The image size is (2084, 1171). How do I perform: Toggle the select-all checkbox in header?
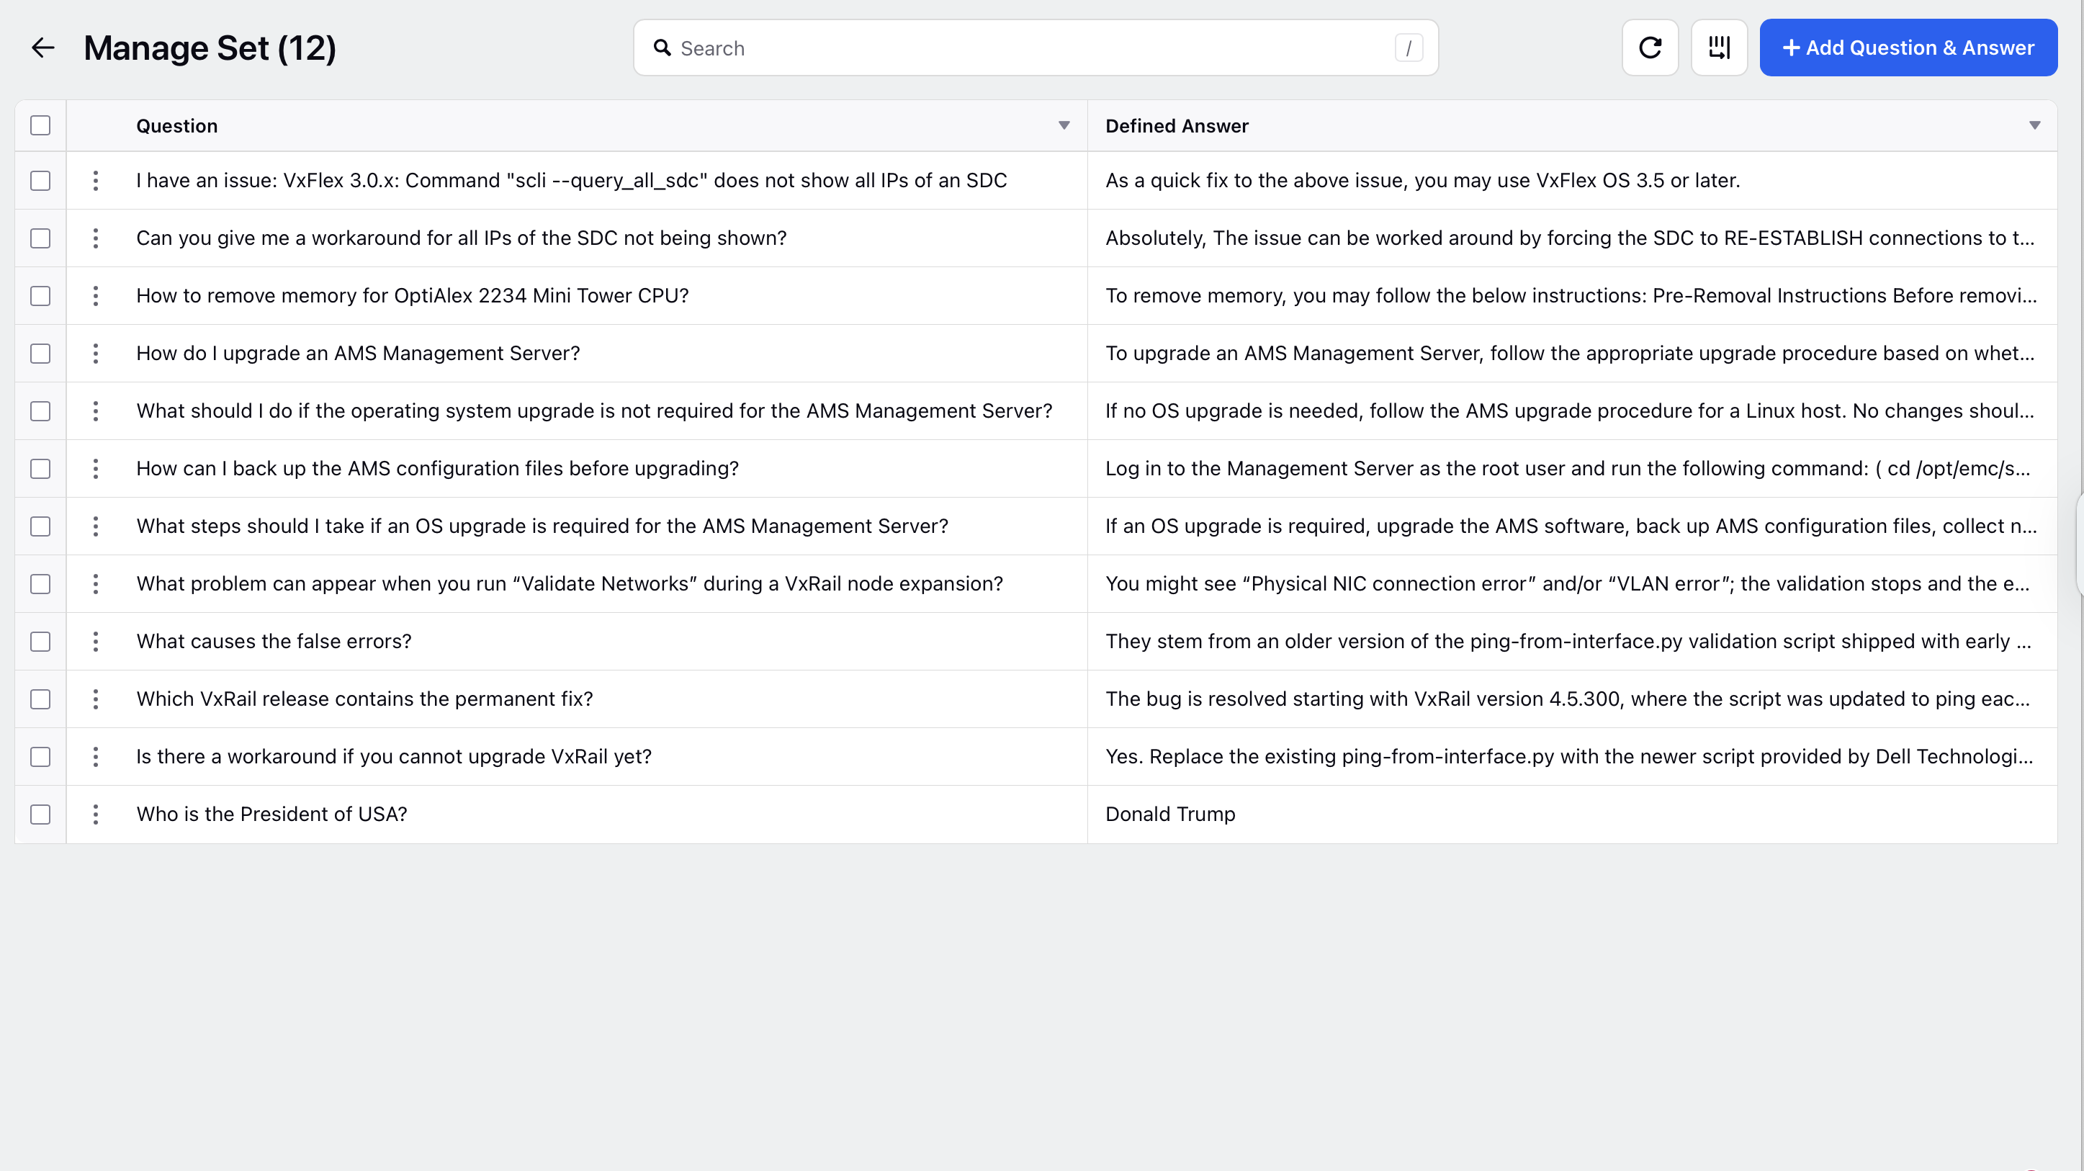(40, 125)
